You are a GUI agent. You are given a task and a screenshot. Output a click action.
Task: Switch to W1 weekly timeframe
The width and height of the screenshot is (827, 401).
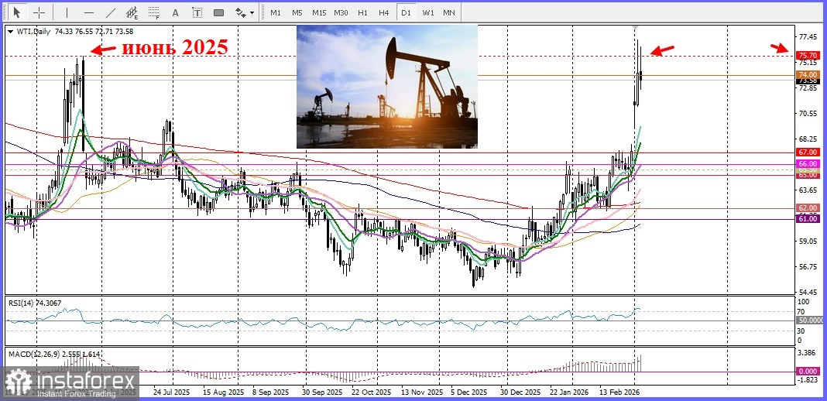[427, 12]
